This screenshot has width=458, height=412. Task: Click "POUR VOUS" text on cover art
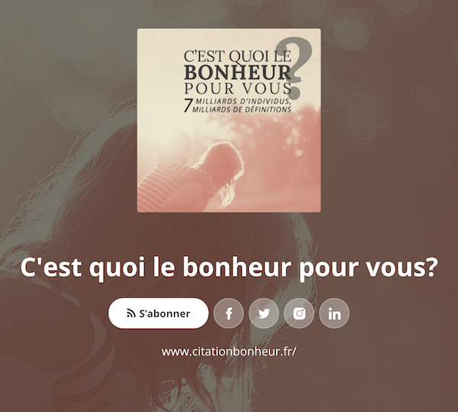click(237, 89)
